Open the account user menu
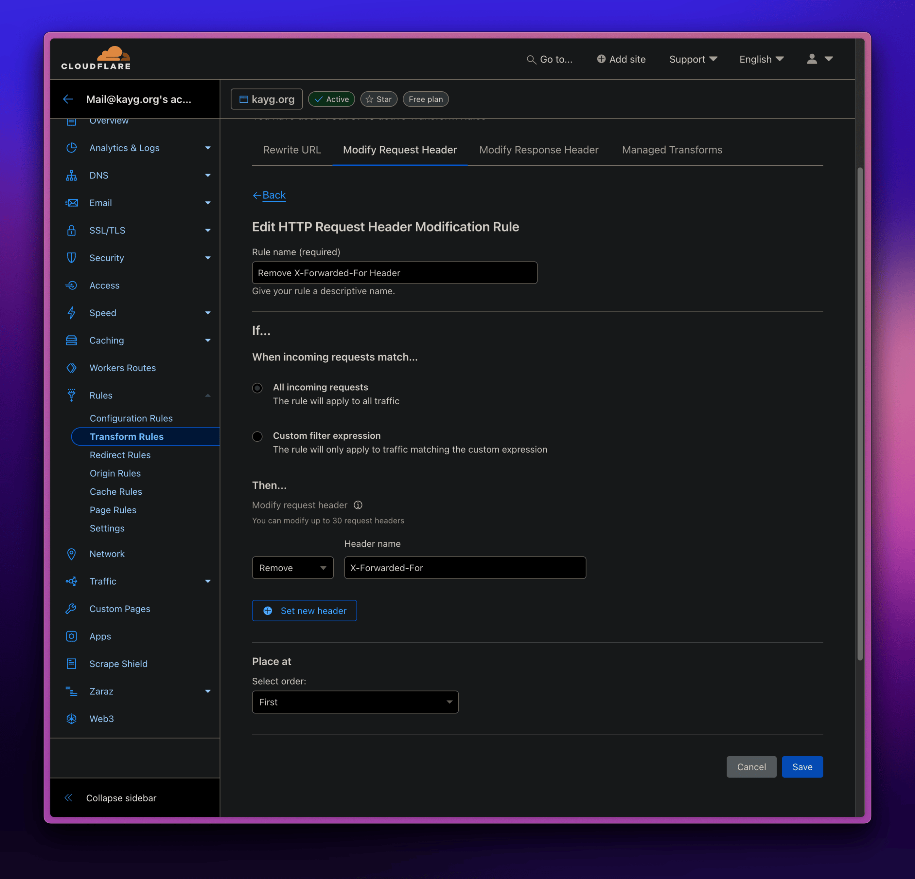The height and width of the screenshot is (879, 915). pos(819,59)
